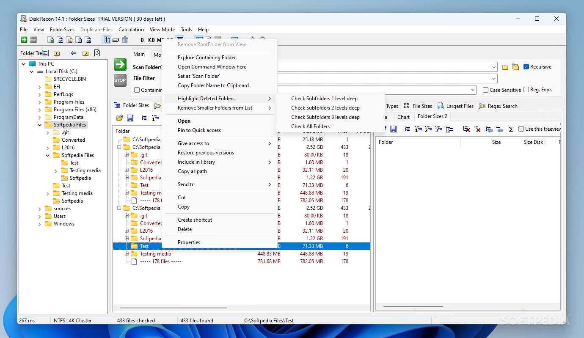The width and height of the screenshot is (584, 338).
Task: Click expand to level 3 icon in Folder Sizes 2 toolbar
Action: click(x=439, y=129)
